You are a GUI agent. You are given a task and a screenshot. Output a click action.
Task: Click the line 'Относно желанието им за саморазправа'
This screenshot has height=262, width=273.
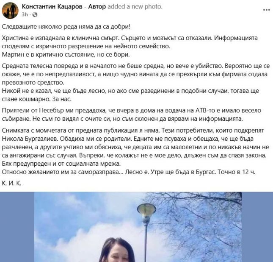129,172
